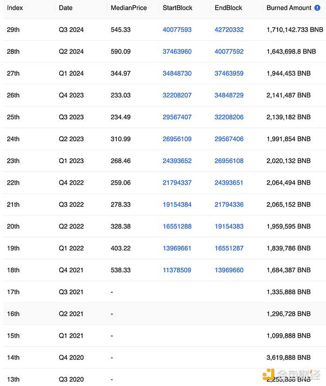Click the Burned Amount column header
Viewport: 326px width, 386px height.
pos(289,8)
